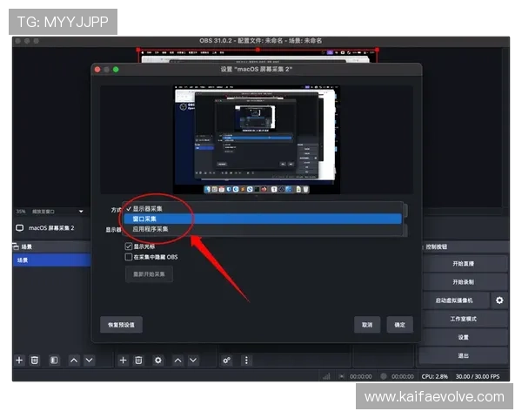Click the audio mixer advanced settings gears icon
The height and width of the screenshot is (418, 522).
point(227,360)
